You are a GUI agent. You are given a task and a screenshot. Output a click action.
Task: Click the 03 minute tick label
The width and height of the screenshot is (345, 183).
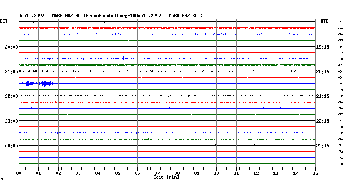tap(78, 173)
